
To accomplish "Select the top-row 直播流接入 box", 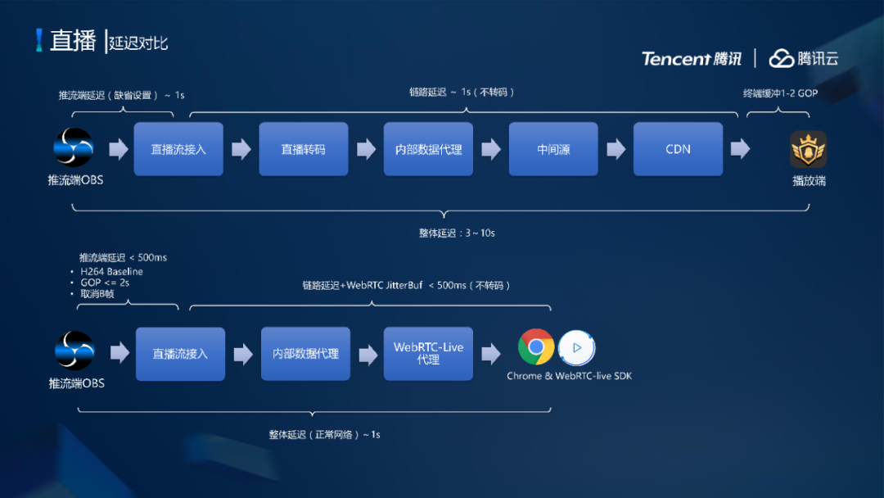I will pos(178,149).
